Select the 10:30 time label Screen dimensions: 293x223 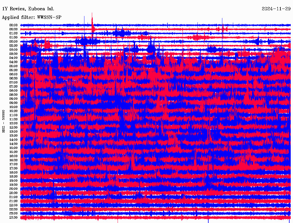[13, 111]
